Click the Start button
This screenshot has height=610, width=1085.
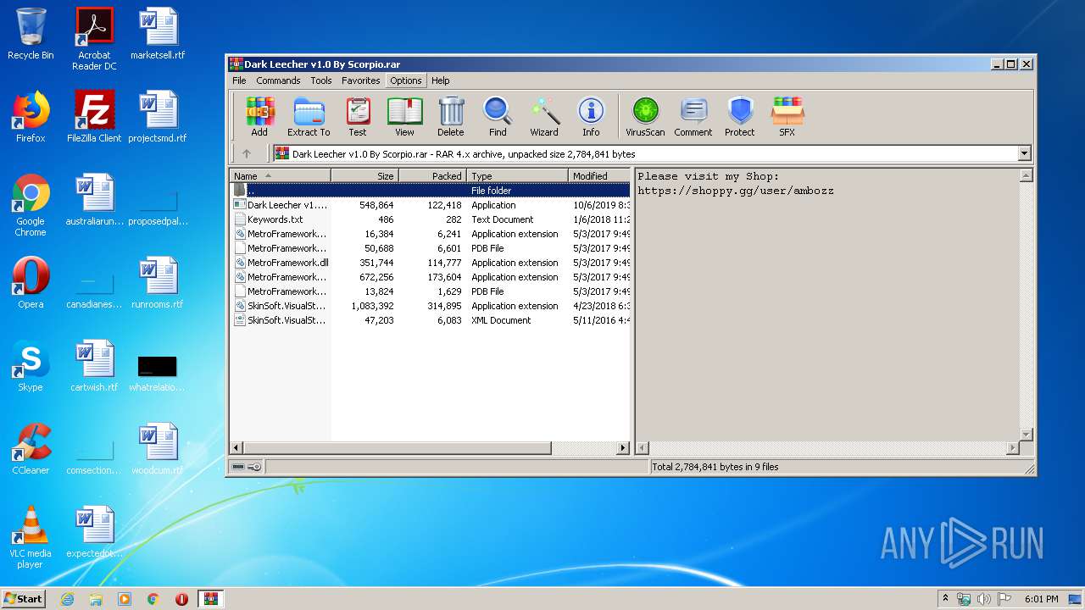23,599
